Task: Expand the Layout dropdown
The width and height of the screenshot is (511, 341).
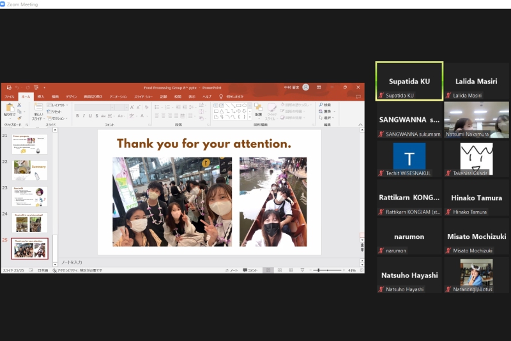Action: [57, 105]
